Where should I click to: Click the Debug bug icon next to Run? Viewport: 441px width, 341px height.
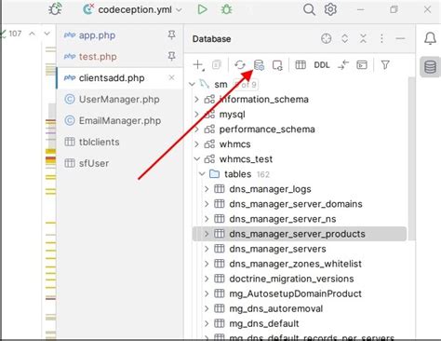pos(226,9)
